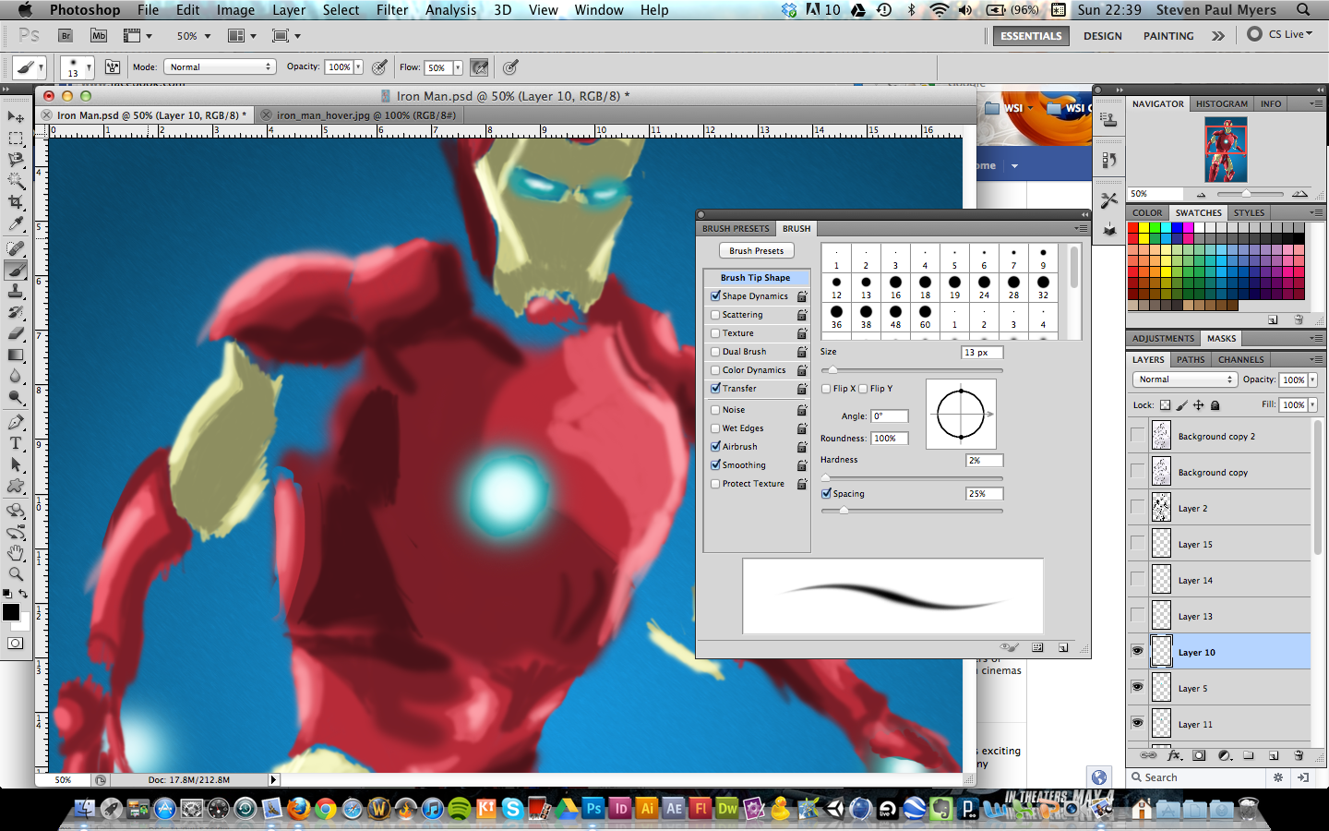Switch to the Histogram tab
The width and height of the screenshot is (1329, 831).
pos(1222,104)
